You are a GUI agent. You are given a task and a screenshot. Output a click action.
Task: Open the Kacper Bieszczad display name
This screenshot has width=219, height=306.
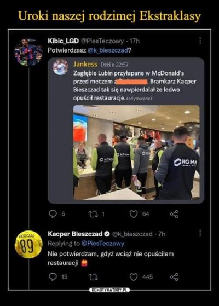[75, 234]
